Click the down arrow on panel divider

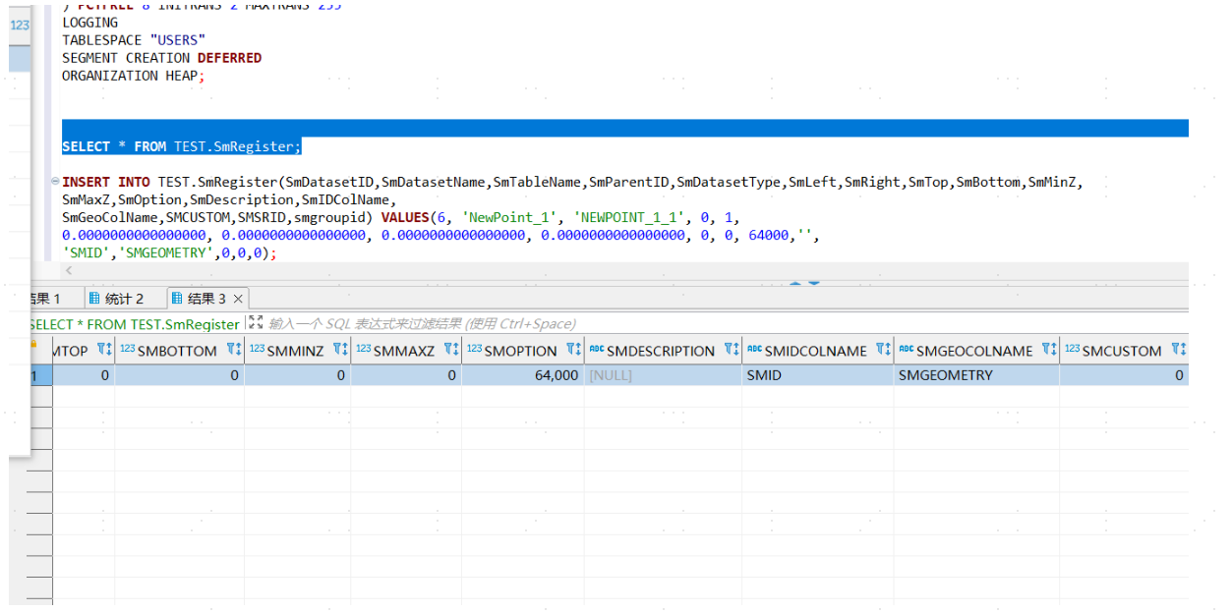(814, 284)
